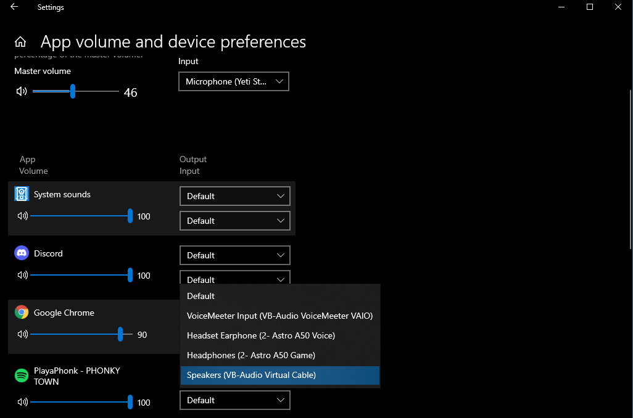633x418 pixels.
Task: Mute Google Chrome speaker icon
Action: tap(23, 335)
